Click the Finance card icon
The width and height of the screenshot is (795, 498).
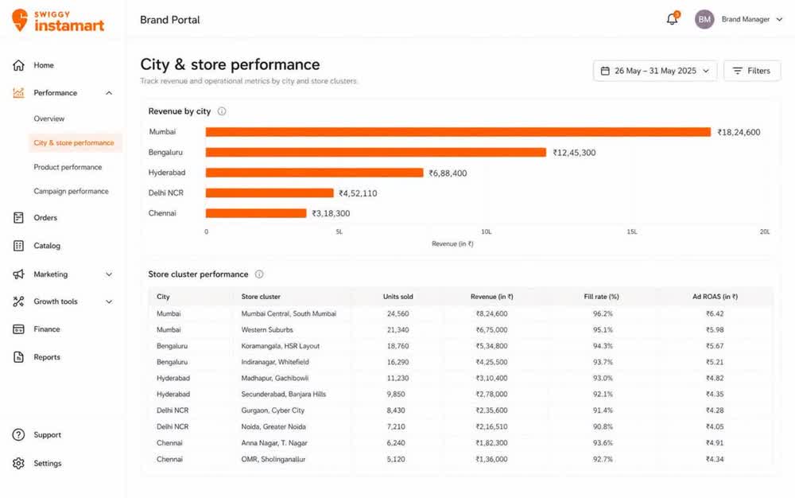click(x=19, y=329)
